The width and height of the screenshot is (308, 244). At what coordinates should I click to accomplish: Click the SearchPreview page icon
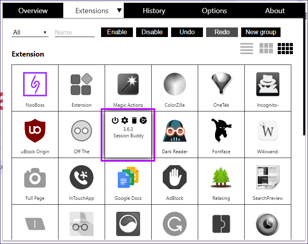[x=268, y=177]
